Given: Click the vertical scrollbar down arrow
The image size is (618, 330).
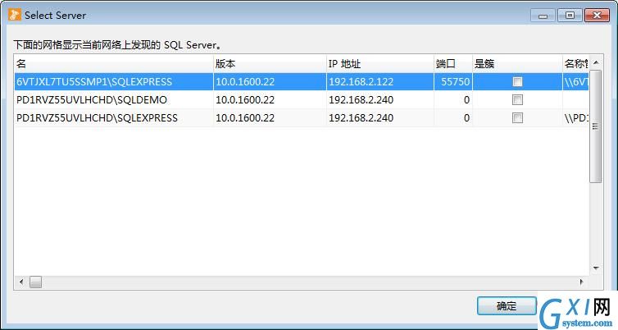Looking at the screenshot, I should pos(596,268).
